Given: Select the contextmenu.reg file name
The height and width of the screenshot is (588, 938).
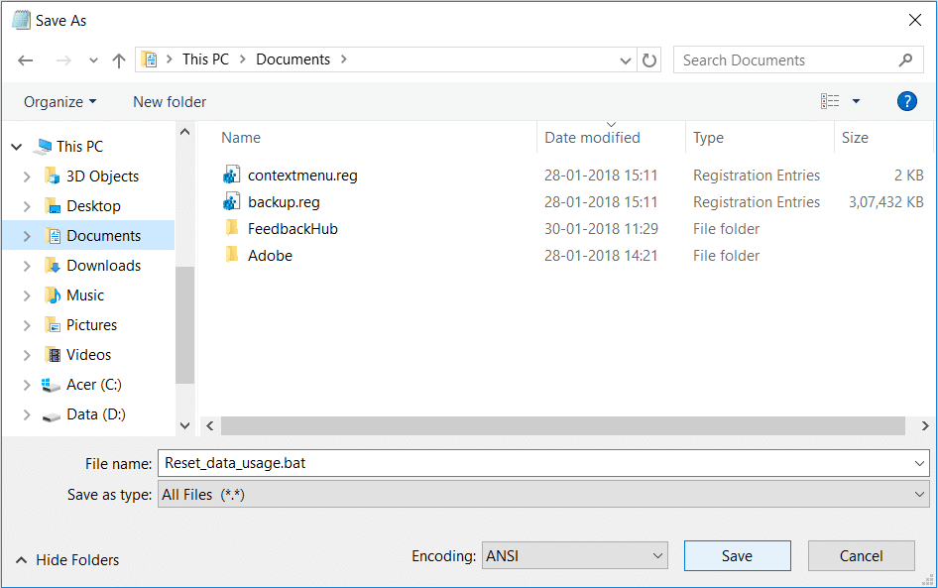Looking at the screenshot, I should [x=302, y=176].
